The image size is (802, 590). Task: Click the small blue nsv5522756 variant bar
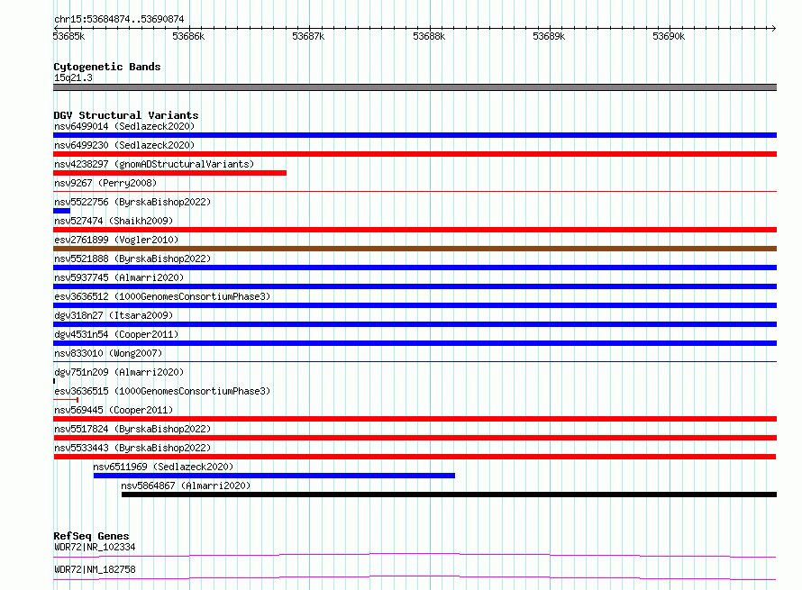tap(61, 211)
